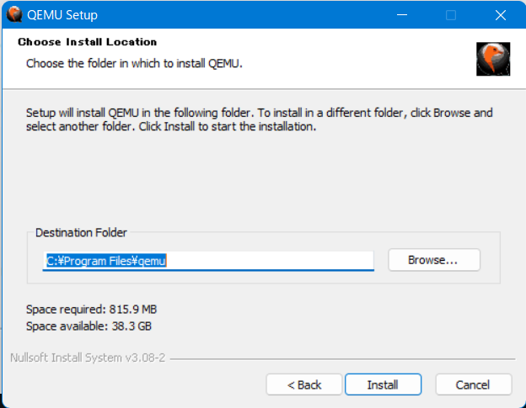Click the greyed-out maximize window button

451,15
